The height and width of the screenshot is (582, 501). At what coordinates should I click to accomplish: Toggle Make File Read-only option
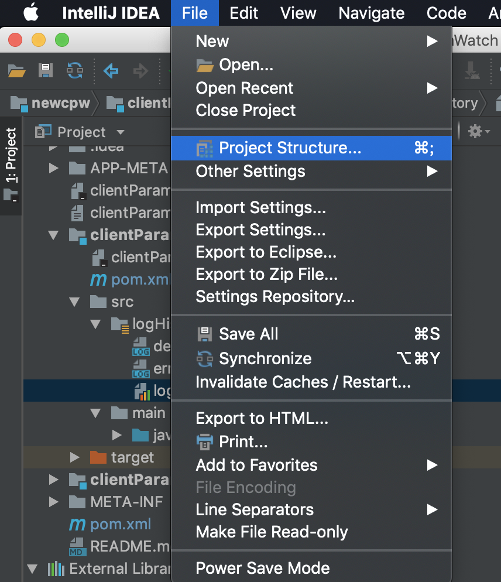(272, 532)
